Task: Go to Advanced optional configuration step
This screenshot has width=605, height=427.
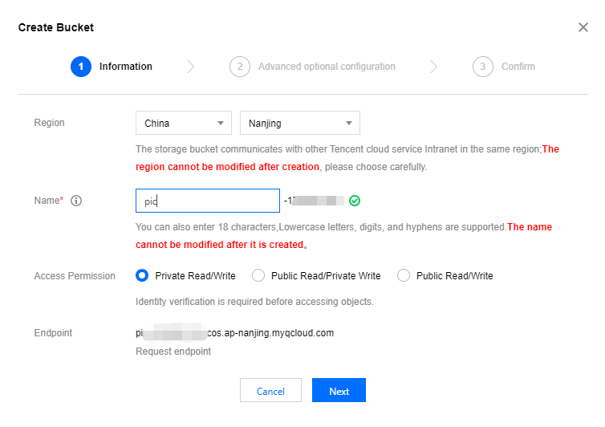Action: pyautogui.click(x=326, y=67)
